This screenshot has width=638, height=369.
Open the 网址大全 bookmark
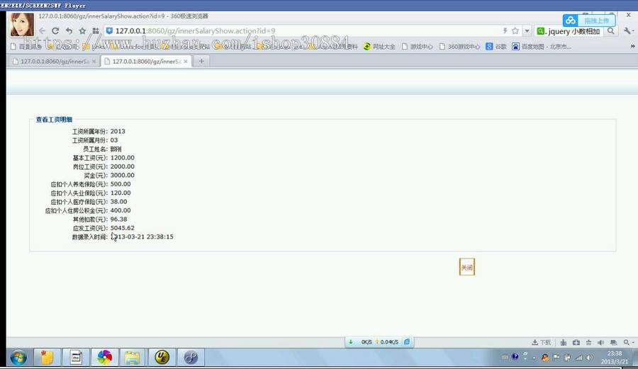379,46
